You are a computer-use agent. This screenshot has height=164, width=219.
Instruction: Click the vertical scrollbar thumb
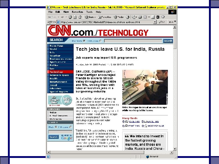coord(175,39)
